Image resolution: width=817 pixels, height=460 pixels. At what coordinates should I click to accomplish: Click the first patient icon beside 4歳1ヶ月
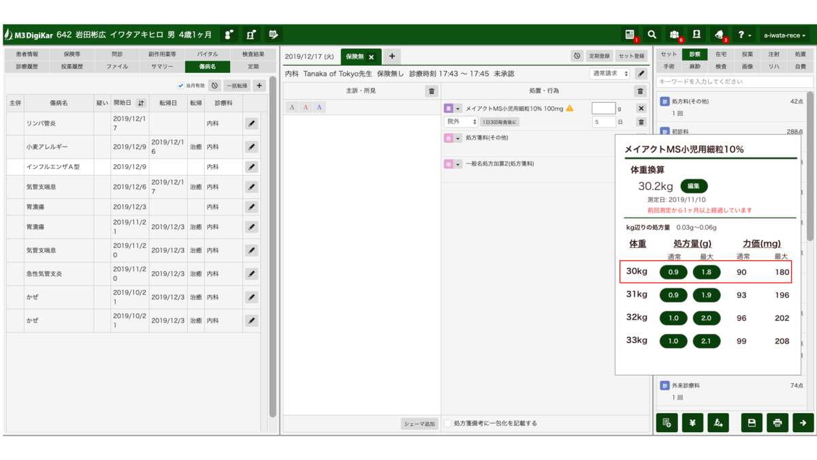pyautogui.click(x=229, y=35)
